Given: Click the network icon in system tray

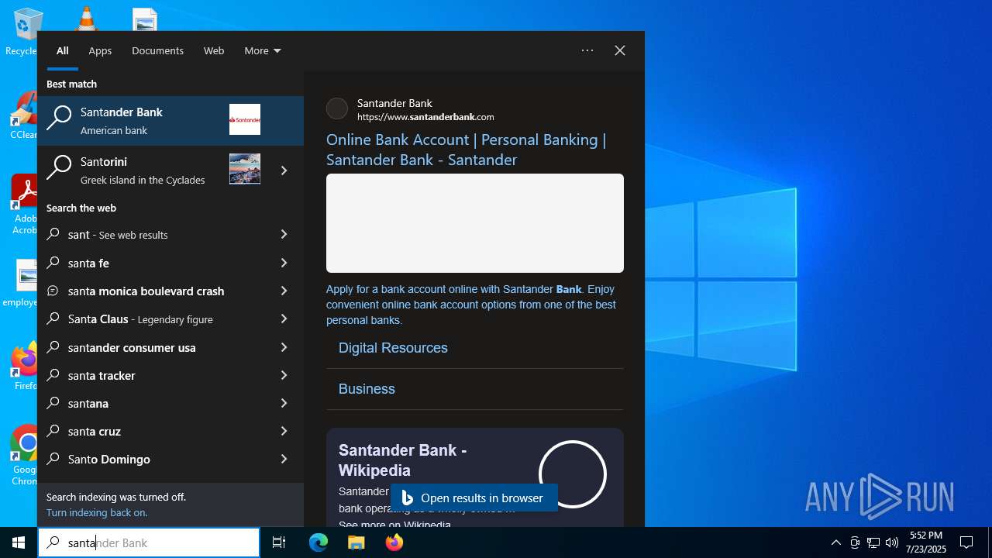Looking at the screenshot, I should 873,542.
